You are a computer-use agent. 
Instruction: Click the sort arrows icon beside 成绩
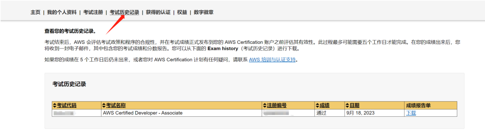point(317,105)
